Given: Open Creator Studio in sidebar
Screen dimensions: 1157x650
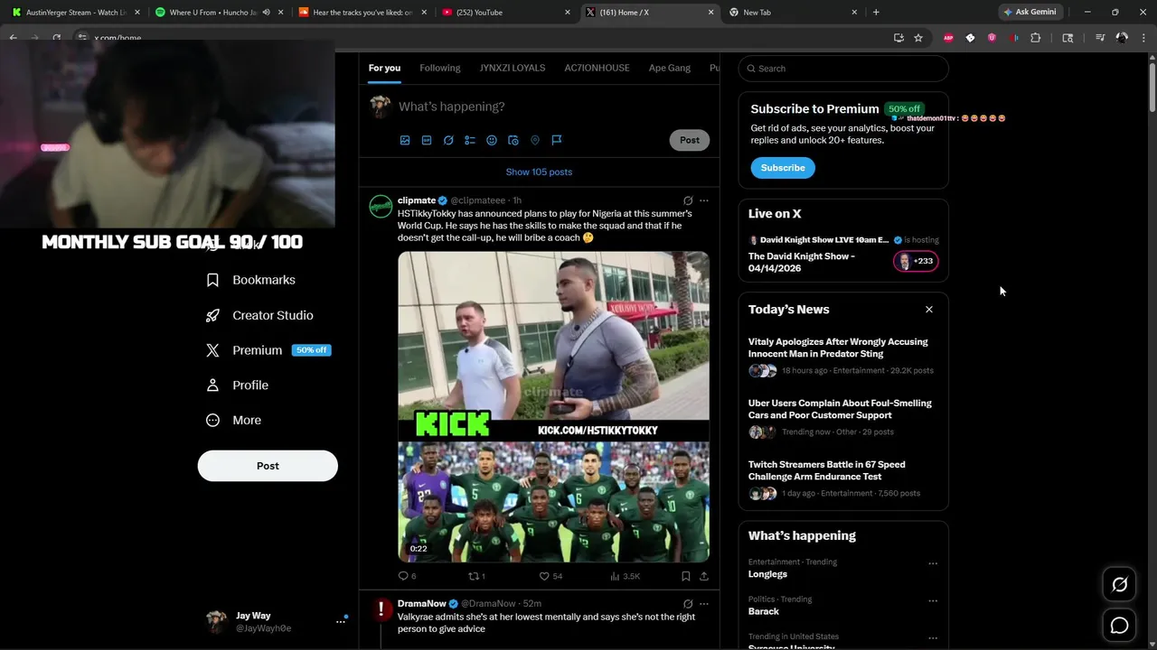Looking at the screenshot, I should click(260, 315).
